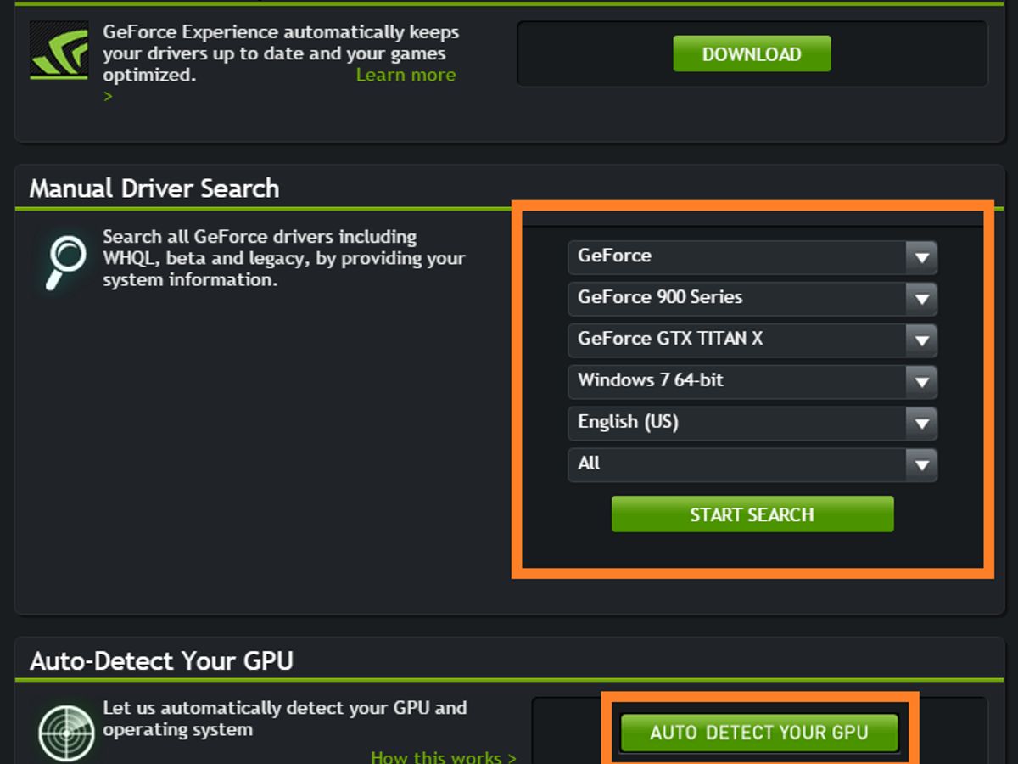Viewport: 1018px width, 764px height.
Task: Click the NVIDIA GeForce Experience logo icon
Action: coord(59,50)
